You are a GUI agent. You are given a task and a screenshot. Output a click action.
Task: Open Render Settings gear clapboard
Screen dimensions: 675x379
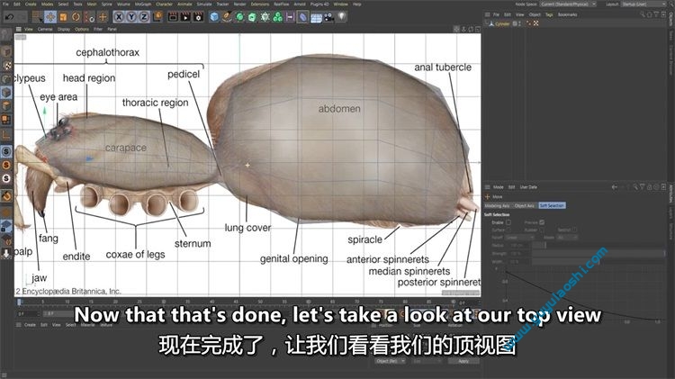pos(198,17)
